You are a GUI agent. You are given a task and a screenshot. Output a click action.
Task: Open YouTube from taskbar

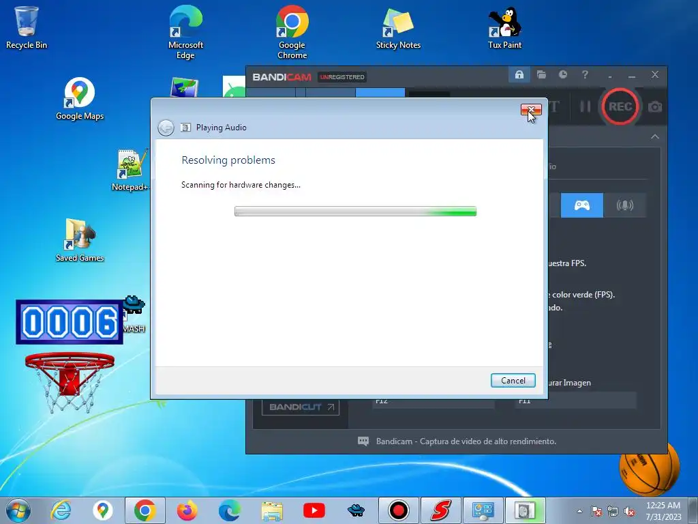314,510
